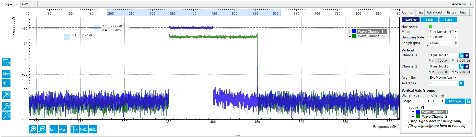Click Channel 1 Signal Input 1 field
476x137 pixels.
pos(443,55)
